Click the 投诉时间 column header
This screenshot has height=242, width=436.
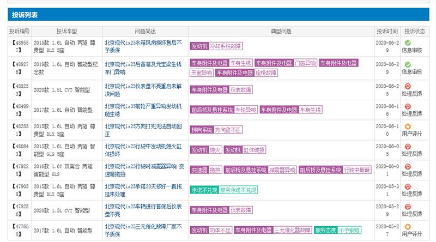(387, 31)
